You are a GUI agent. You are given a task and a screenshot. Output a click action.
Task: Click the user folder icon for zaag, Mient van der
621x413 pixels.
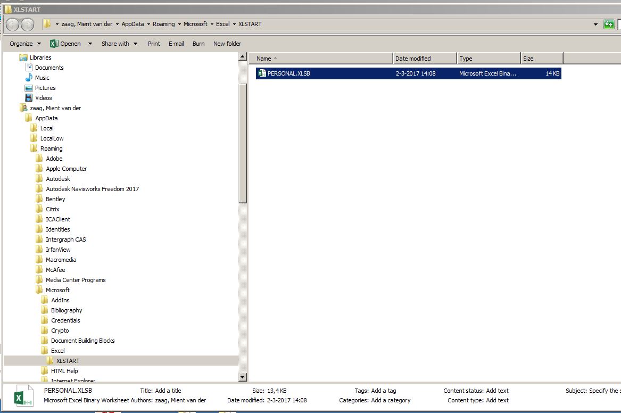point(23,108)
